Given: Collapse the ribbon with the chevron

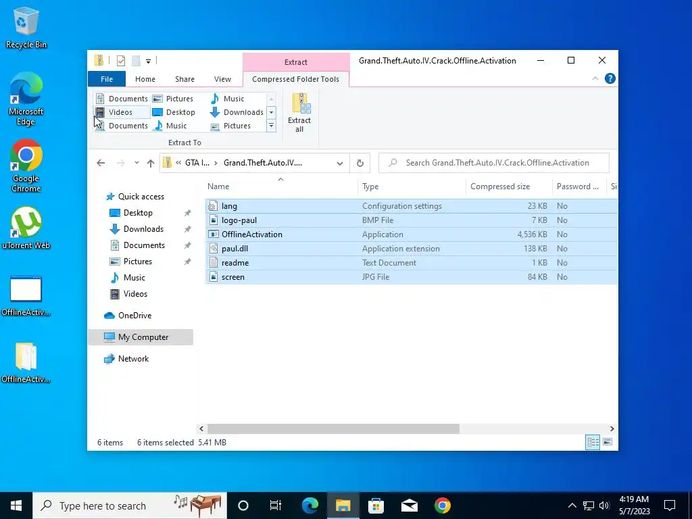Looking at the screenshot, I should coord(595,78).
